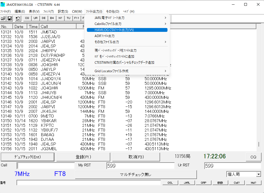Click the N? number request macro
Viewport: 264px width, 193px height.
60,18
